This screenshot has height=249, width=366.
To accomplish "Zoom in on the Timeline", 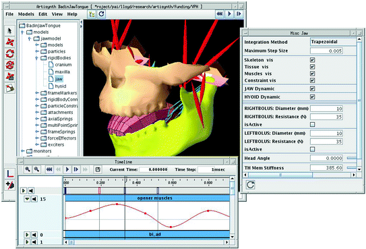I will coord(28,169).
